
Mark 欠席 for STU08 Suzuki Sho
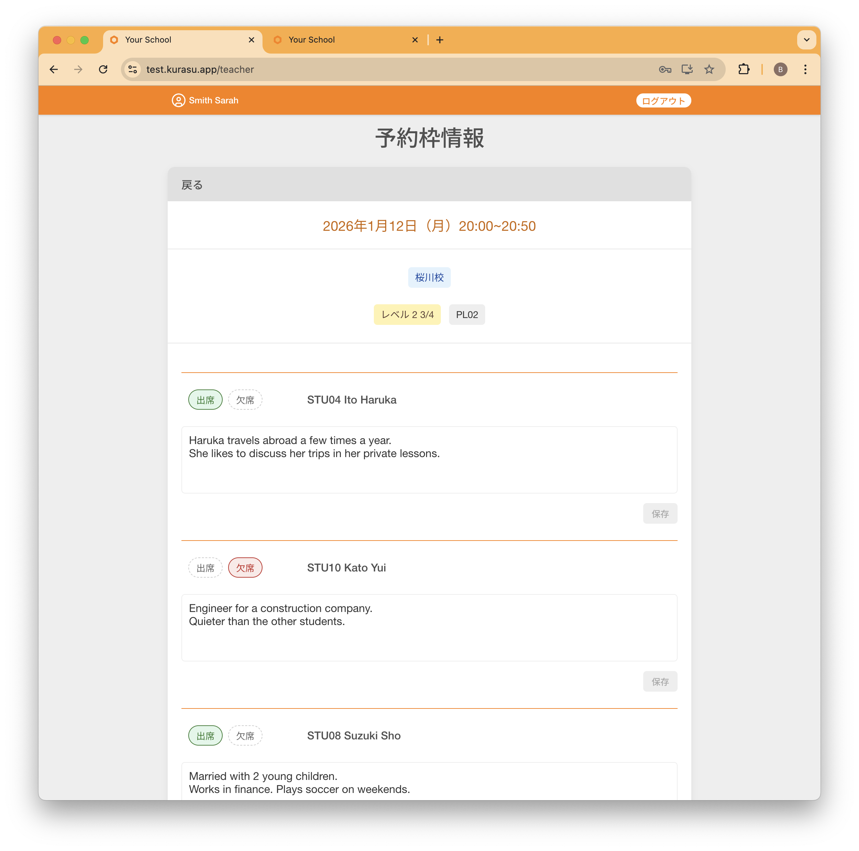pos(245,736)
